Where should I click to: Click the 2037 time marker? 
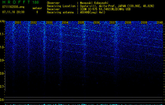pyautogui.click(x=112, y=22)
